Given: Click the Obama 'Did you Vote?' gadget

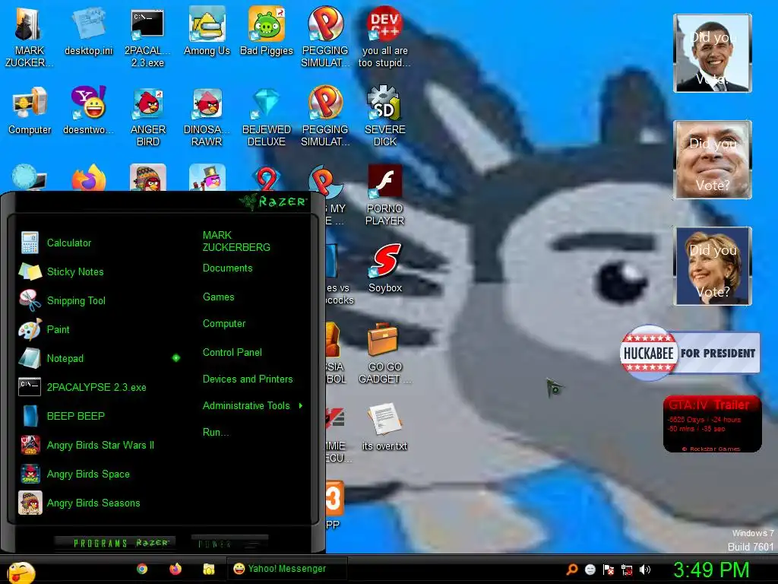Looking at the screenshot, I should pos(713,53).
